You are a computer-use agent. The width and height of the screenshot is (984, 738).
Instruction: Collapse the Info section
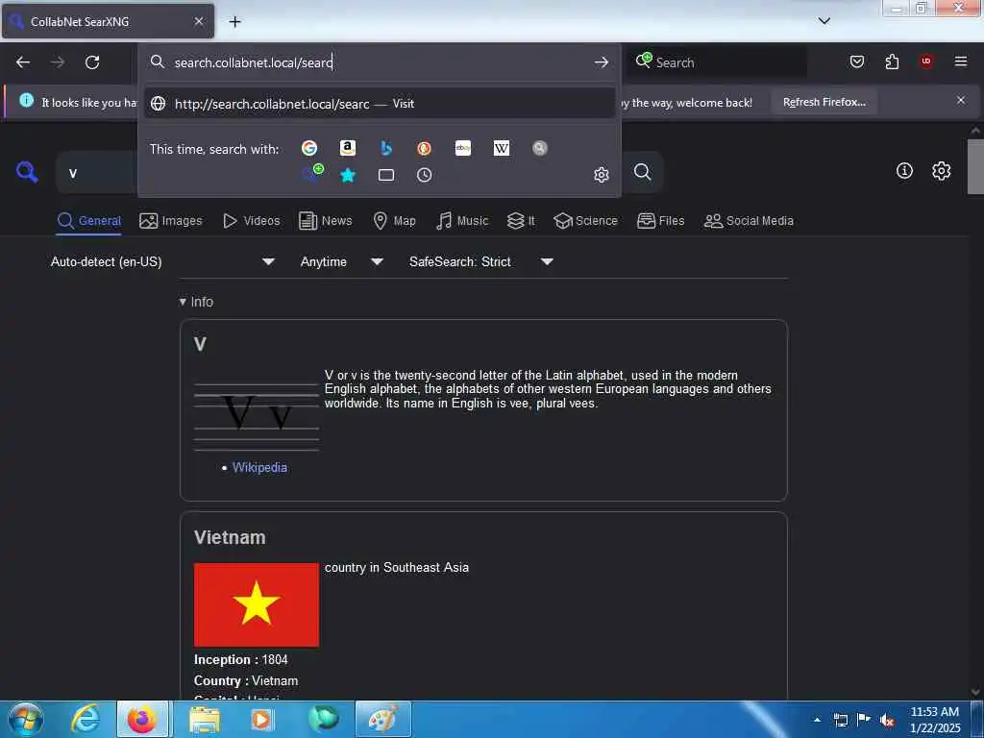pos(196,302)
